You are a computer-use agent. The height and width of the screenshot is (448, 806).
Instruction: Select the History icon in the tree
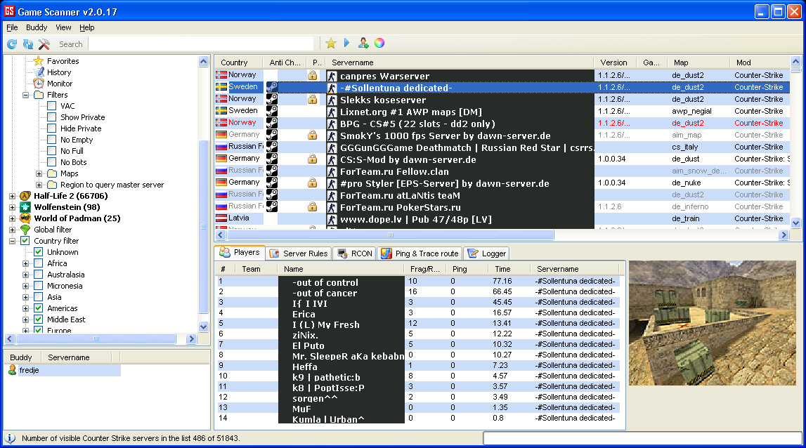[x=39, y=72]
